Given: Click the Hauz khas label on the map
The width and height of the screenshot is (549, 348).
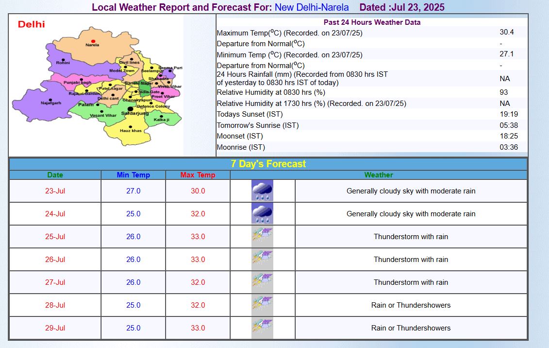Looking at the screenshot, I should (131, 131).
